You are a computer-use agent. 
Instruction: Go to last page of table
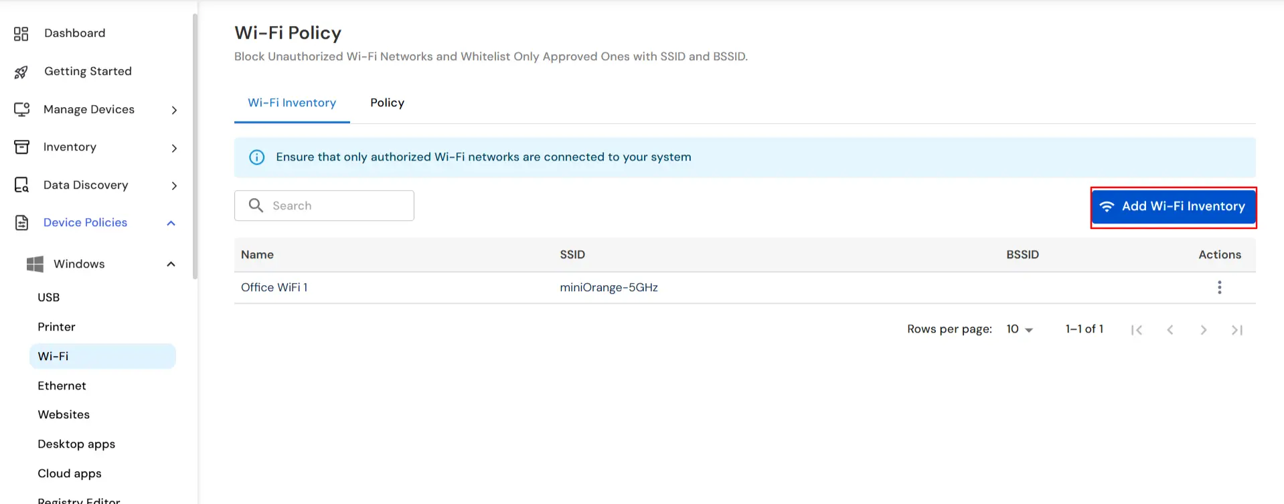click(x=1236, y=329)
